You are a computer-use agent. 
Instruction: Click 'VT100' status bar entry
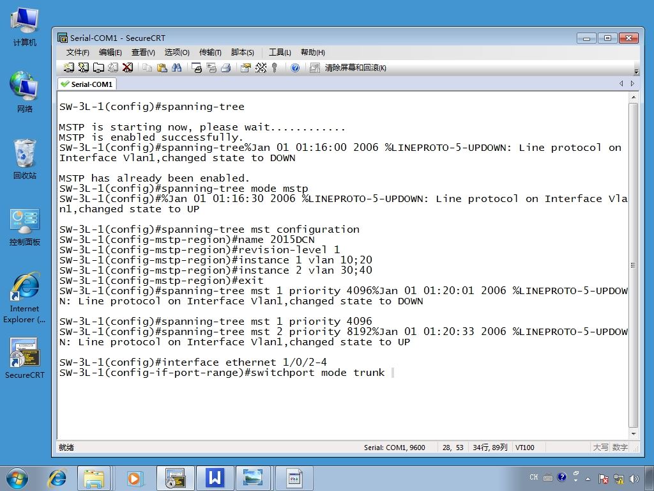tap(525, 448)
